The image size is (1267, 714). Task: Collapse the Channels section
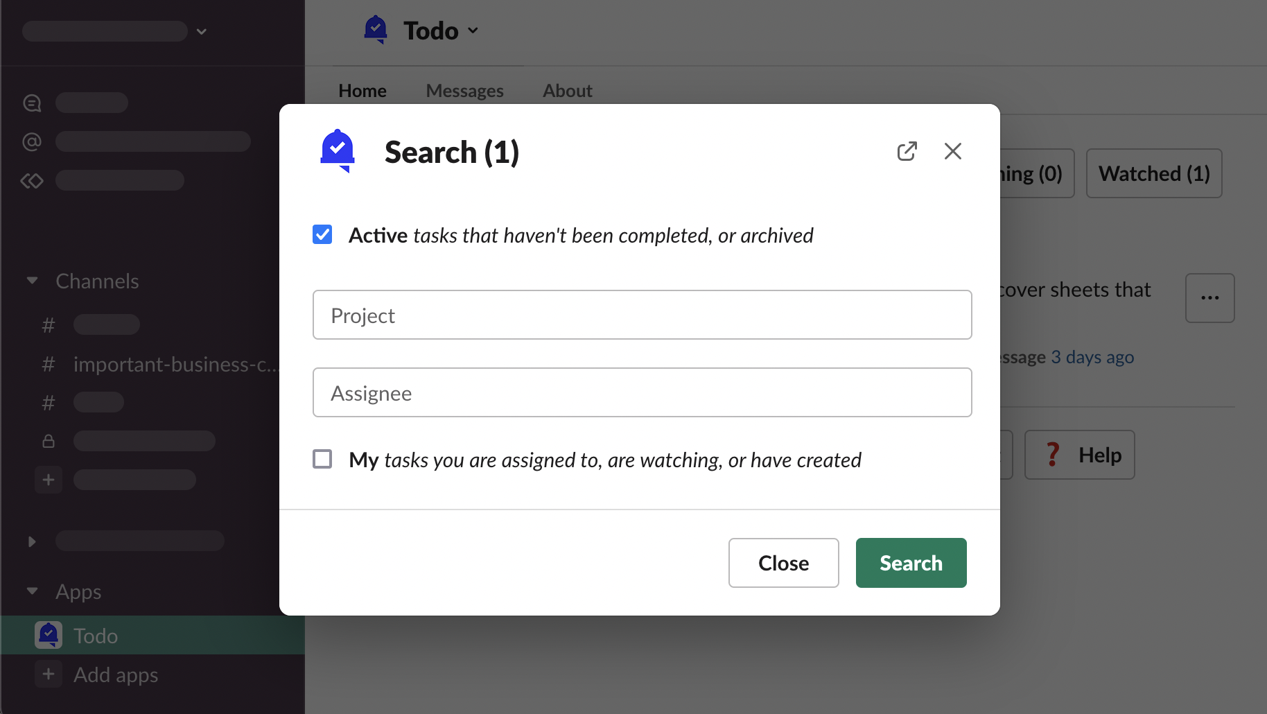[32, 281]
